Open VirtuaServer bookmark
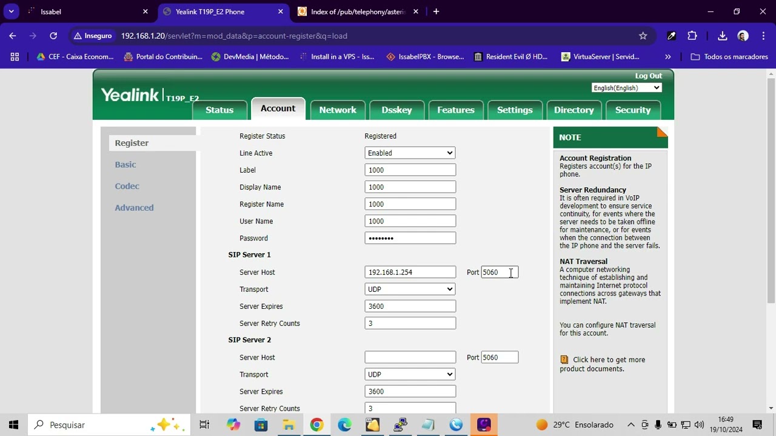 point(600,56)
